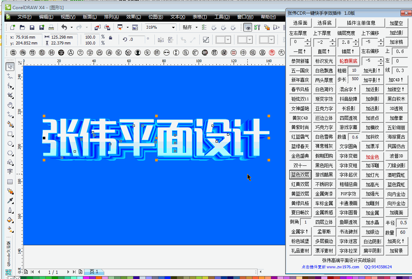Click the red circled macro icon
The width and height of the screenshot is (412, 279).
pyautogui.click(x=272, y=53)
